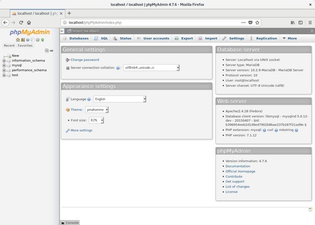Click help icon next to Server connection collation
Screen dimensions: 315x225
tap(118, 68)
